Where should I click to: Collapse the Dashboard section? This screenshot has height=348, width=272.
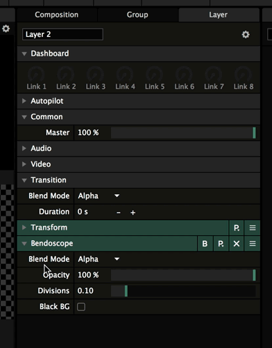24,54
